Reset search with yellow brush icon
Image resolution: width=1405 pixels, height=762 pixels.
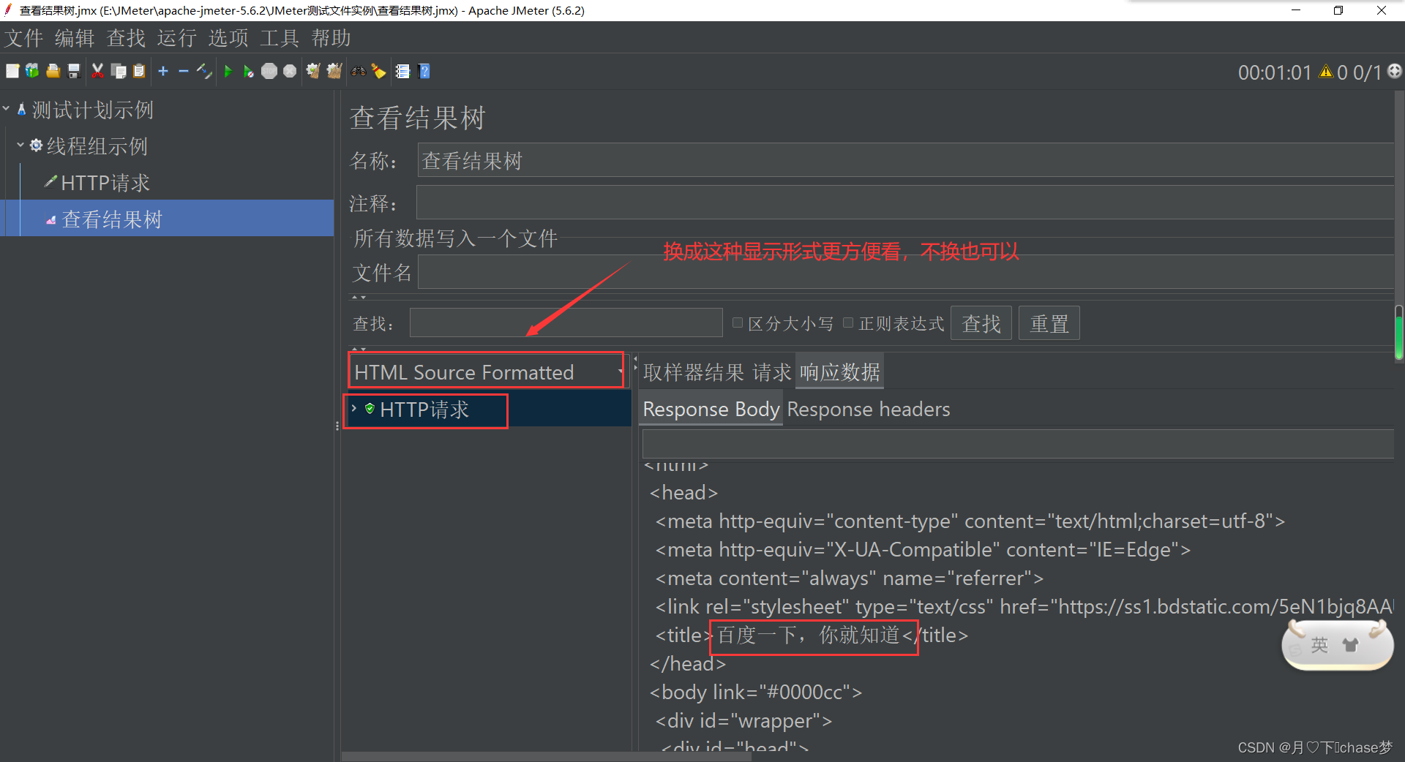(x=378, y=71)
